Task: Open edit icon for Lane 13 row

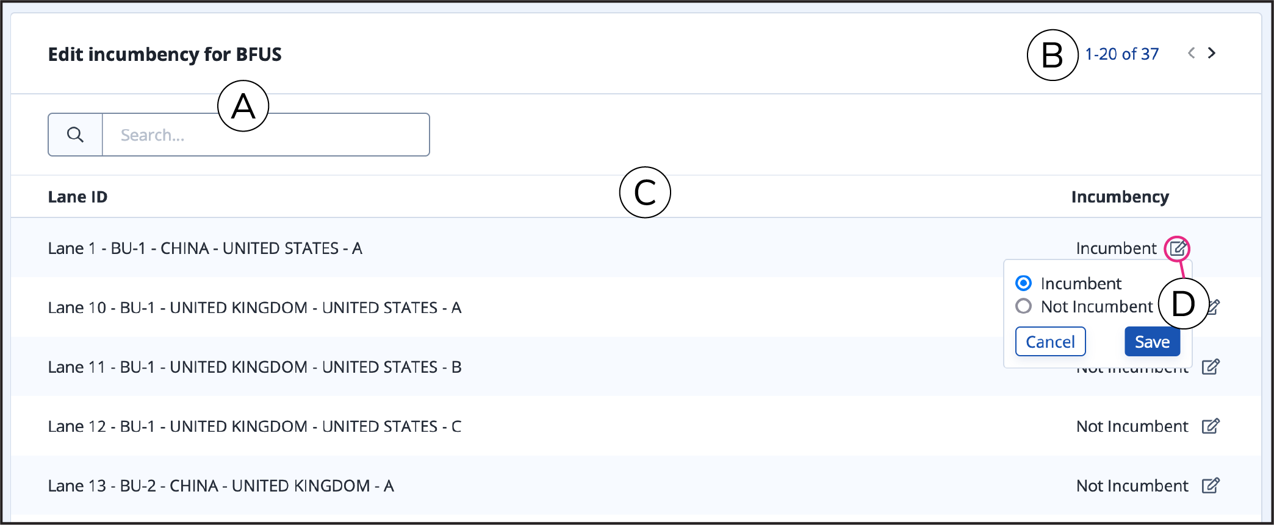Action: [1211, 485]
